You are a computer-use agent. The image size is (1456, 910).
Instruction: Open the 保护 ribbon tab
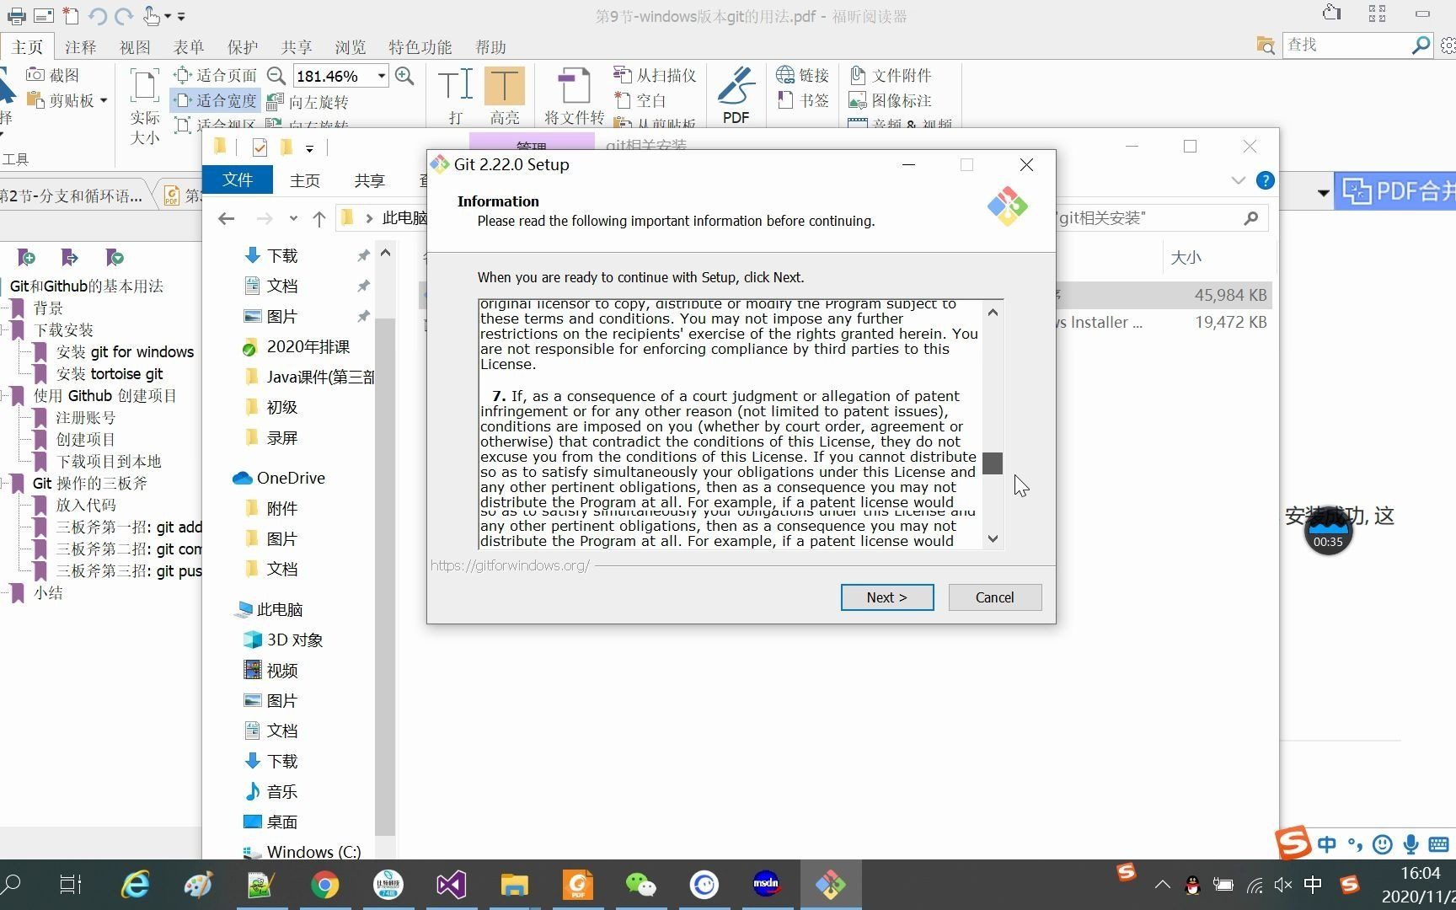point(243,47)
